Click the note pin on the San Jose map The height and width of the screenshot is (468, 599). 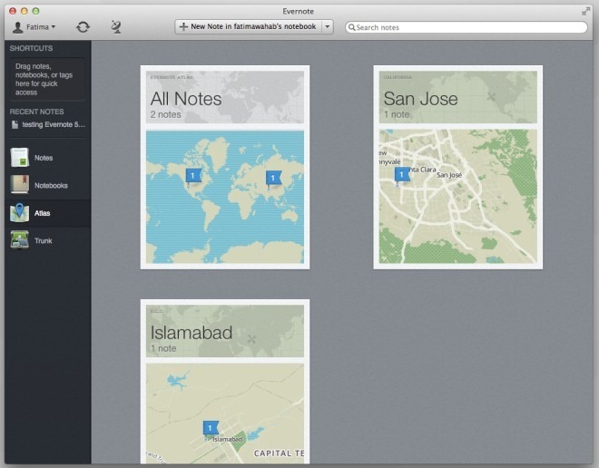pyautogui.click(x=401, y=174)
